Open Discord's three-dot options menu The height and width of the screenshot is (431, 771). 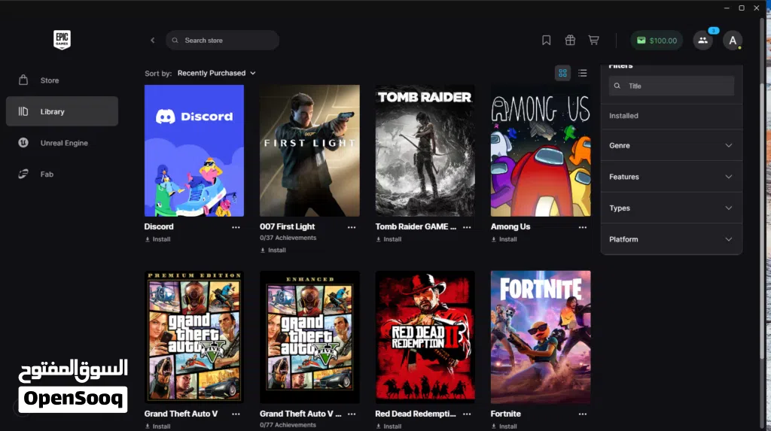pos(236,227)
